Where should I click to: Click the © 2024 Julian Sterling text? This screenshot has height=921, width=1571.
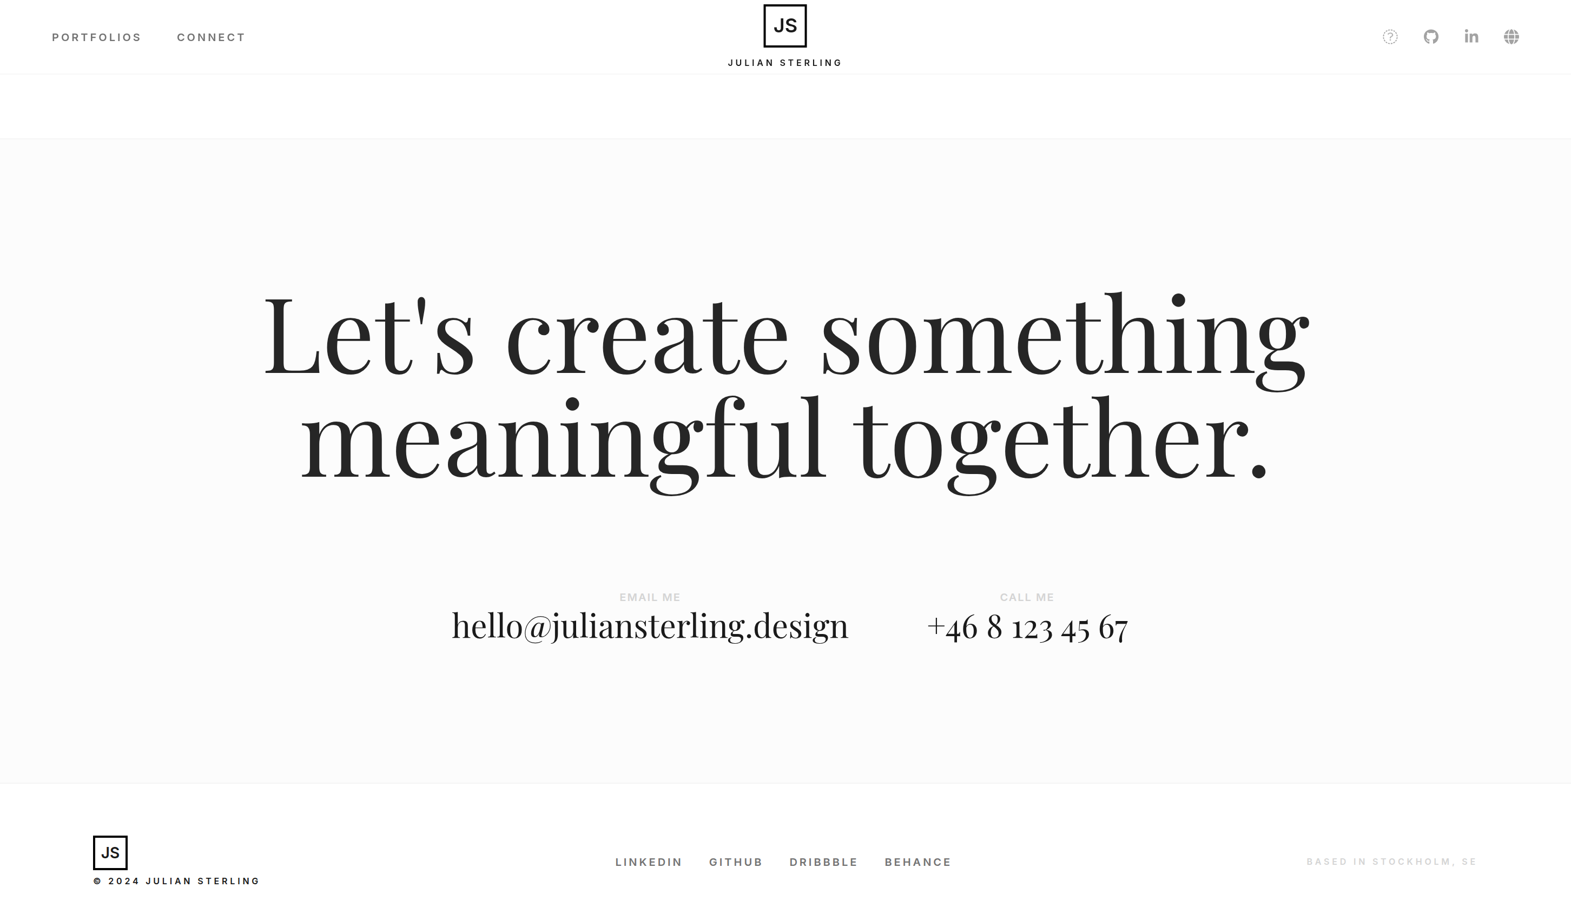point(176,881)
